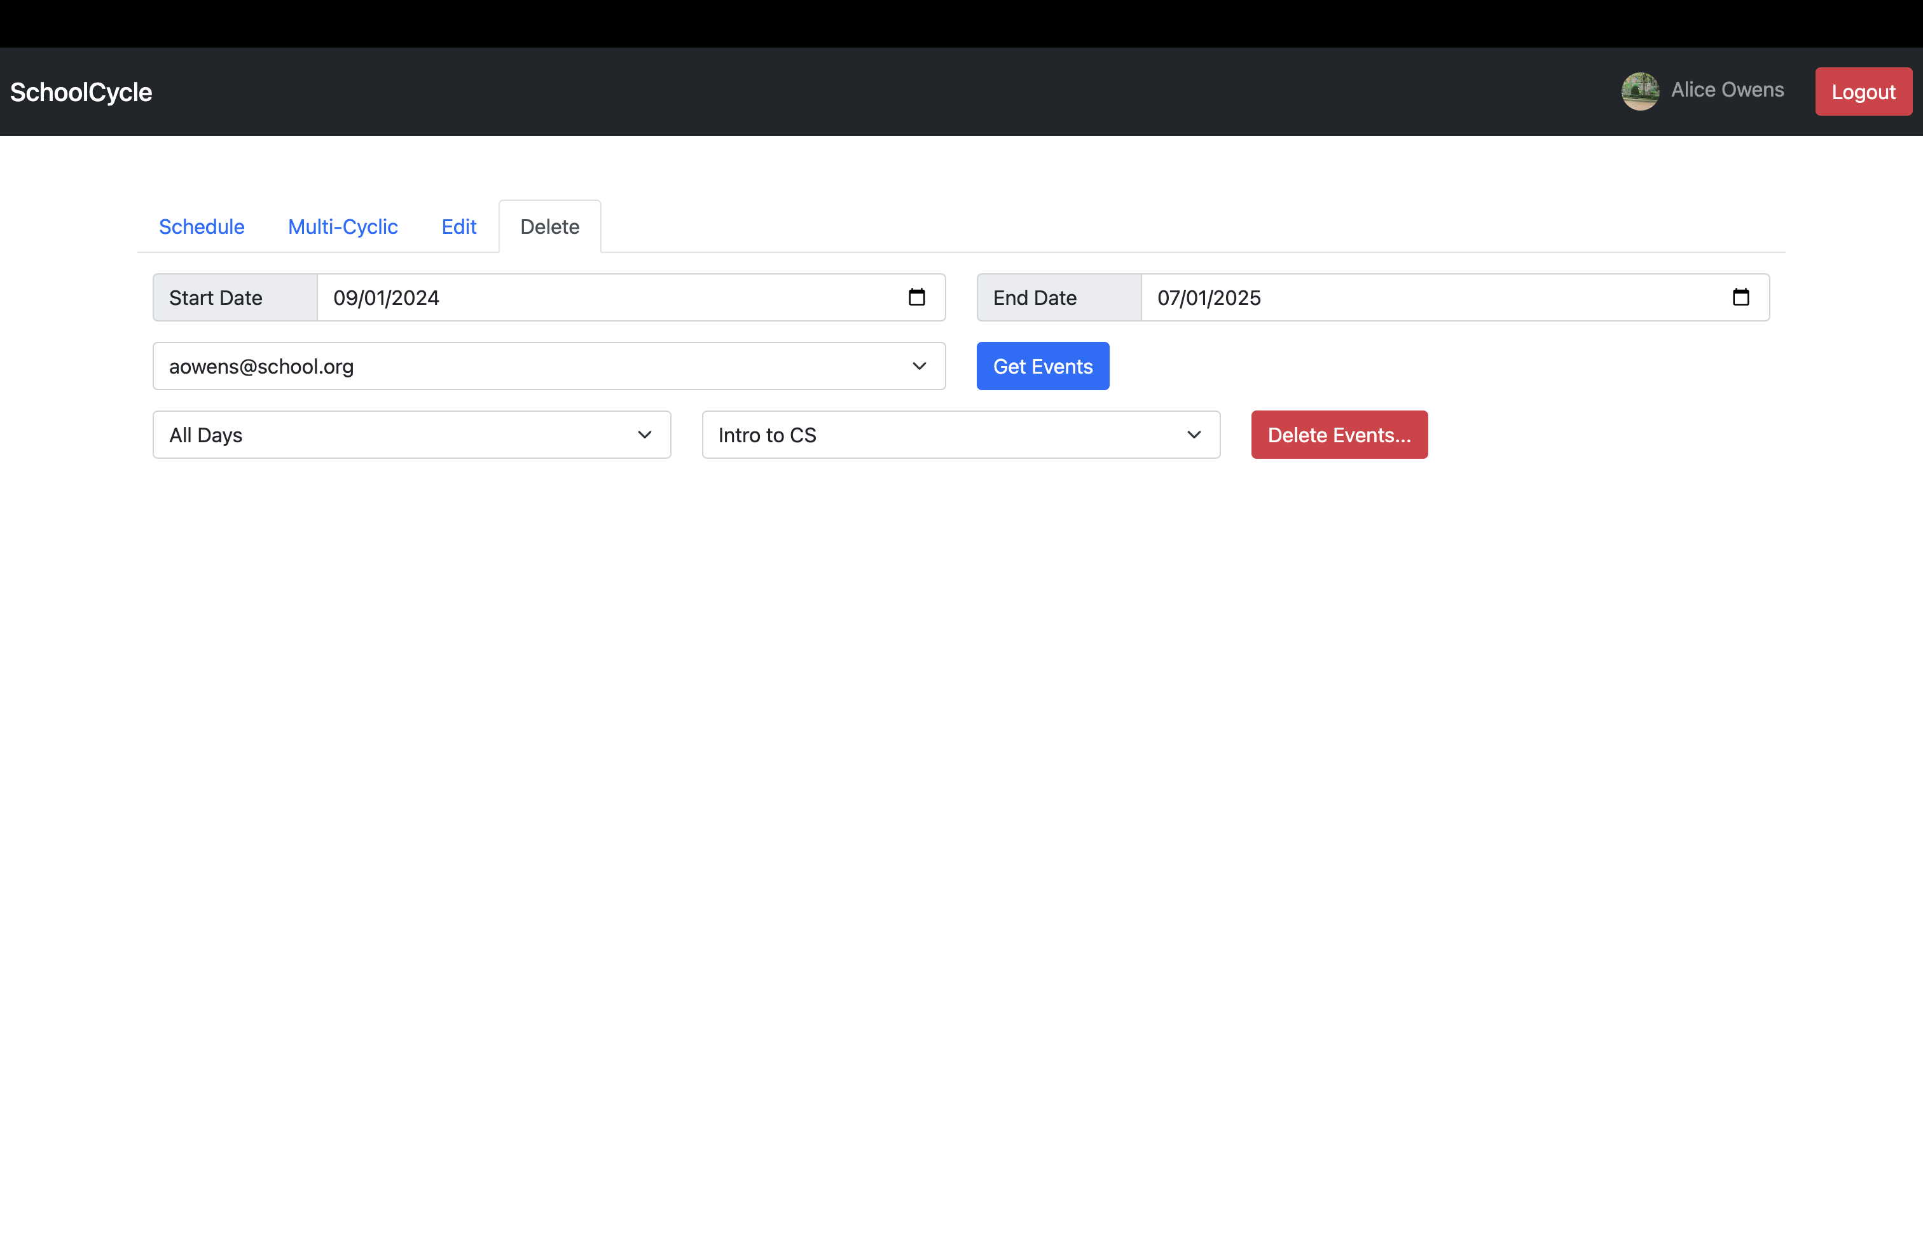Image resolution: width=1923 pixels, height=1248 pixels.
Task: Open the Edit tab
Action: tap(458, 227)
